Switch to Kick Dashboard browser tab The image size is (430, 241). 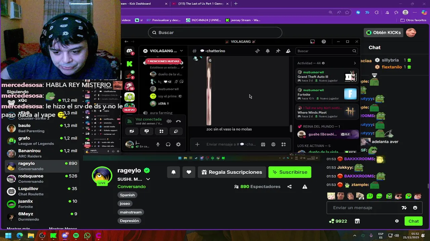[144, 4]
